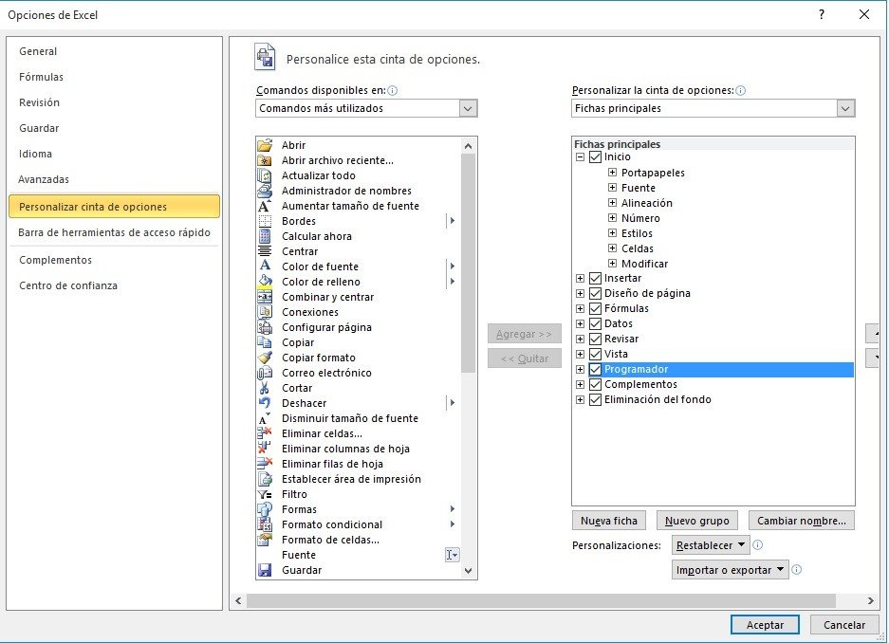The width and height of the screenshot is (889, 643).
Task: Click the Guardar floppy disk icon
Action: click(265, 571)
